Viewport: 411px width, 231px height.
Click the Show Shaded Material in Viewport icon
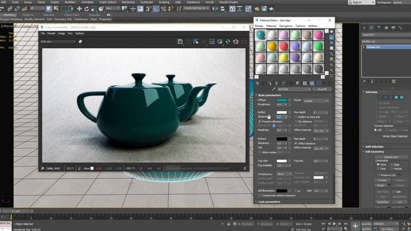coord(312,83)
